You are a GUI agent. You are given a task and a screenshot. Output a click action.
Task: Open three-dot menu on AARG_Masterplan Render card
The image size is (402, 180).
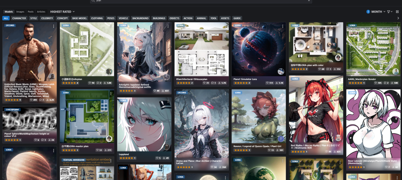[398, 26]
